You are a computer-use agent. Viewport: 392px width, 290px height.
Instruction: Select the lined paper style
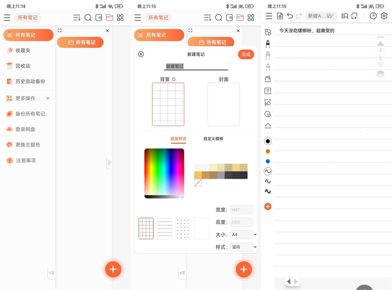pos(164,228)
